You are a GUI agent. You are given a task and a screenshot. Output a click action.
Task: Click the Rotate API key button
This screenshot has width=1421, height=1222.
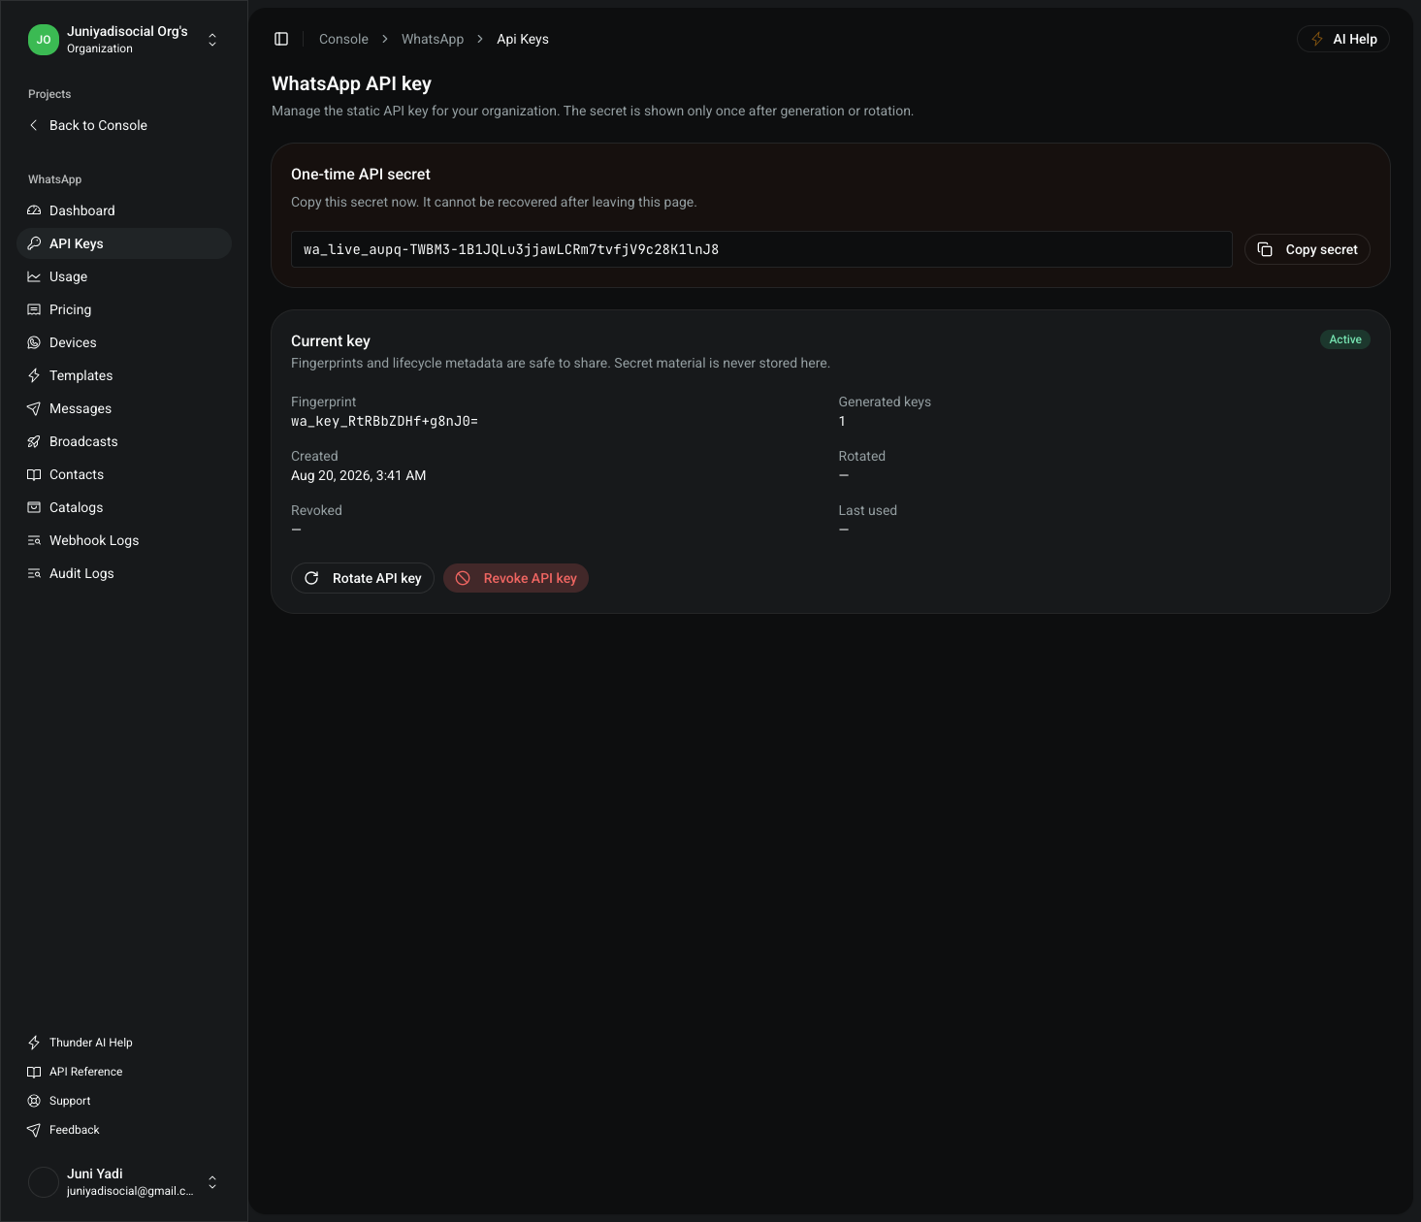coord(363,578)
